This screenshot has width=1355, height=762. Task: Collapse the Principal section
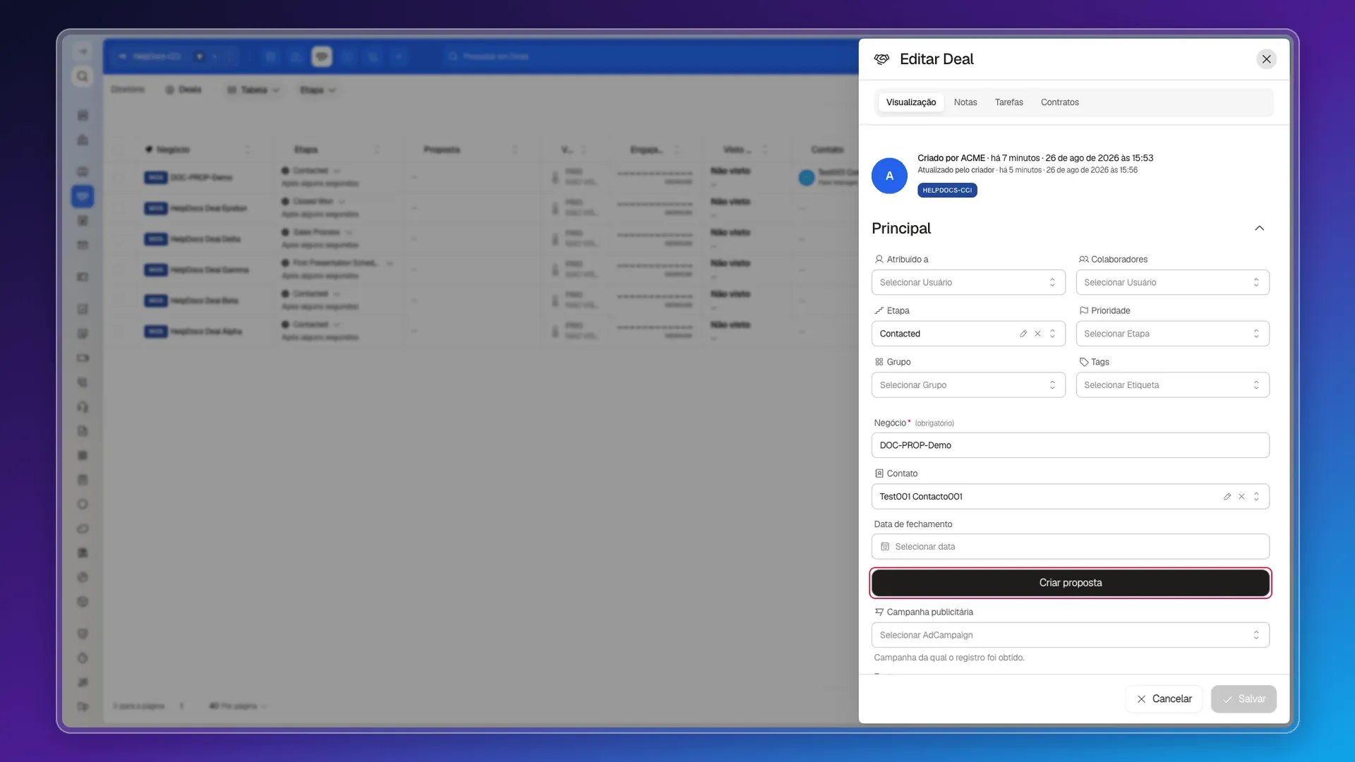coord(1260,229)
